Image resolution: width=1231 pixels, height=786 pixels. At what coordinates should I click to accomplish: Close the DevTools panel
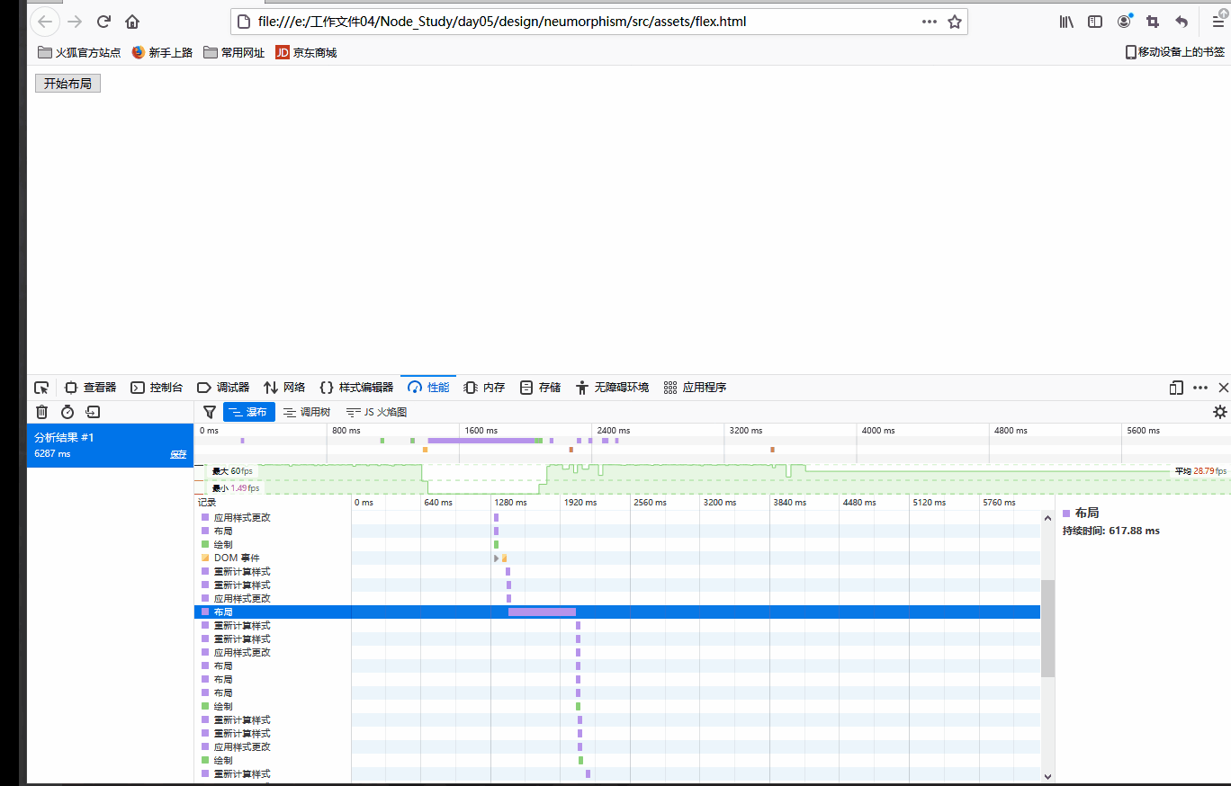tap(1223, 388)
